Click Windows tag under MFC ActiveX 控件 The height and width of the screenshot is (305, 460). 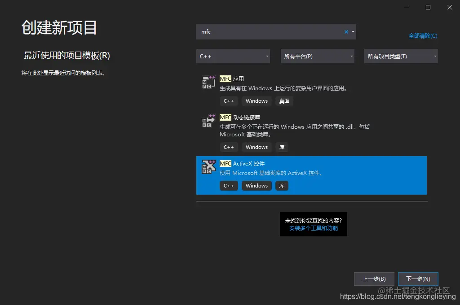[257, 186]
